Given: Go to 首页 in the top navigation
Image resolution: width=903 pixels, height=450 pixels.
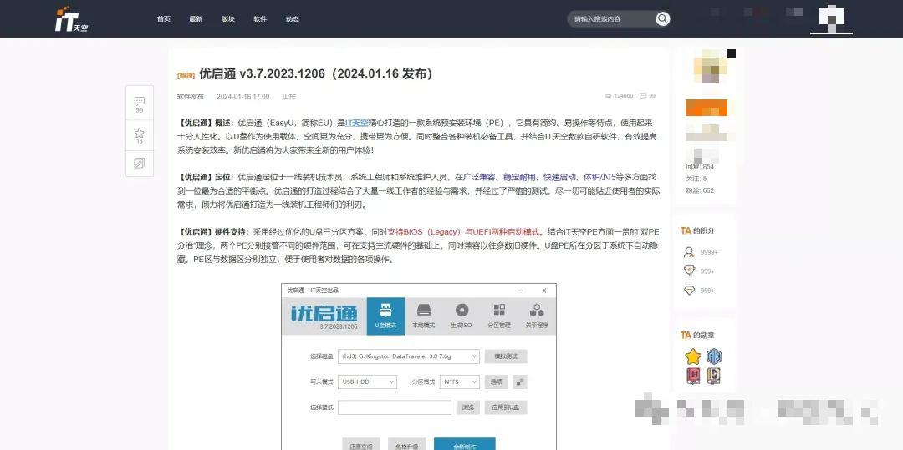Looking at the screenshot, I should (x=164, y=19).
